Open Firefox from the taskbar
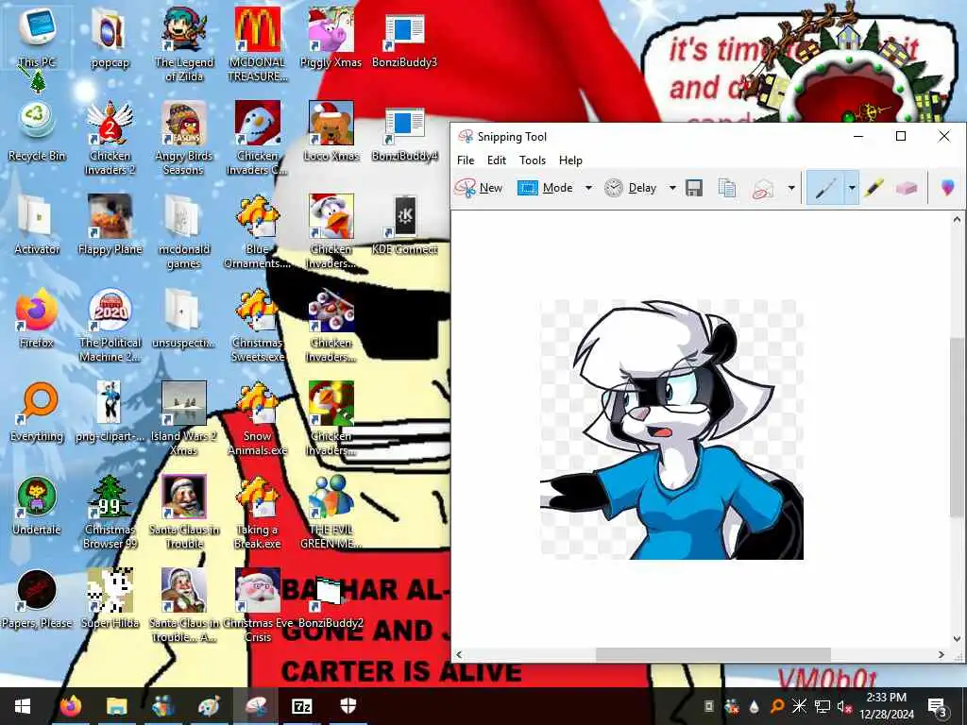Screen dimensions: 967x725 pos(70,706)
